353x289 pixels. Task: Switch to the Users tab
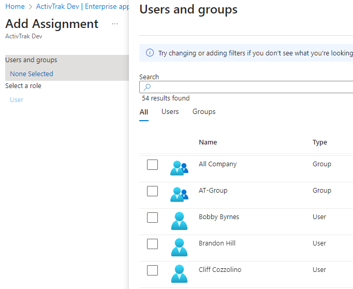170,112
